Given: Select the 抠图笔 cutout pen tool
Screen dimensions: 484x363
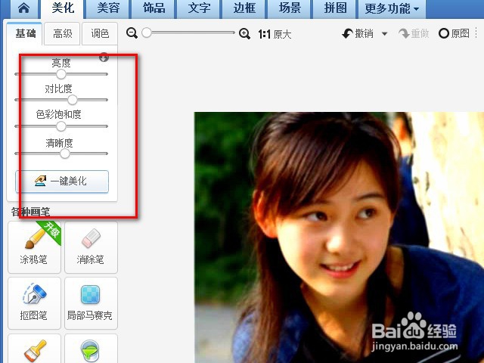Looking at the screenshot, I should [34, 303].
